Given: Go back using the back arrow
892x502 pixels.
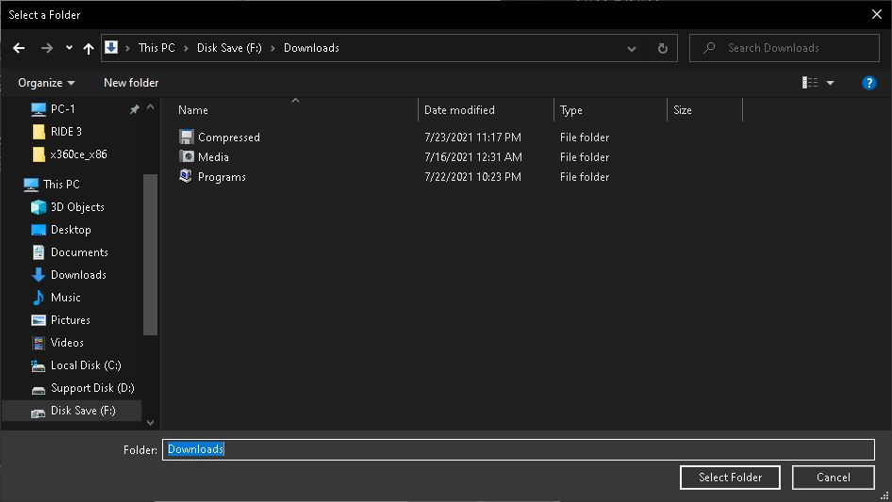Looking at the screenshot, I should (x=19, y=48).
